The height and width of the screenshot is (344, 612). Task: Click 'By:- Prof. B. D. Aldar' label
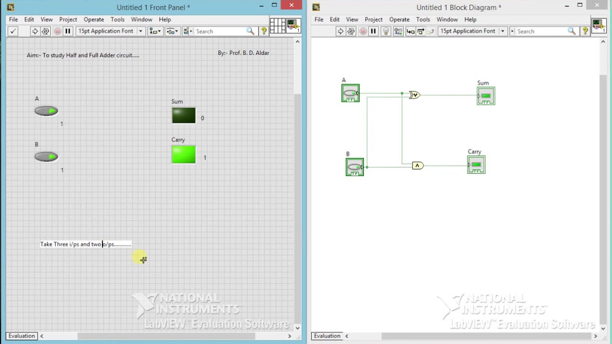pyautogui.click(x=243, y=53)
